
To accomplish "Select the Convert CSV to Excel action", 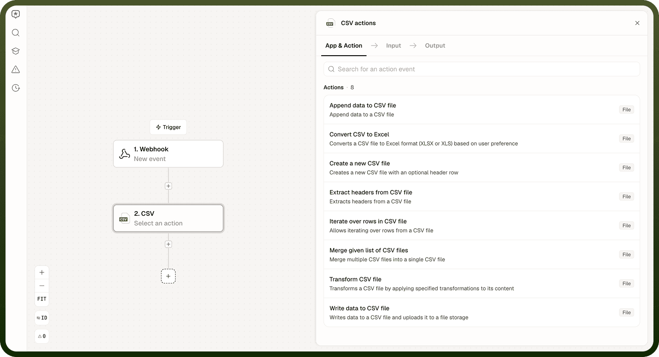I will [x=482, y=138].
